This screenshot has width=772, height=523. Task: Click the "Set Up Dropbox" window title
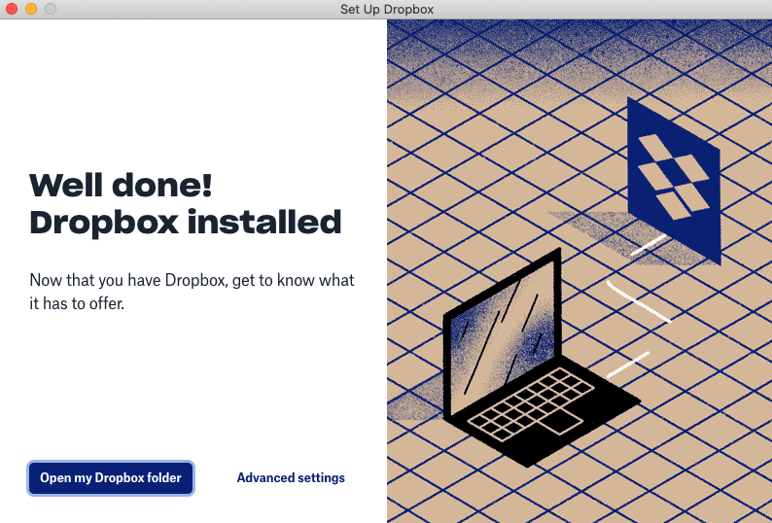(x=387, y=10)
